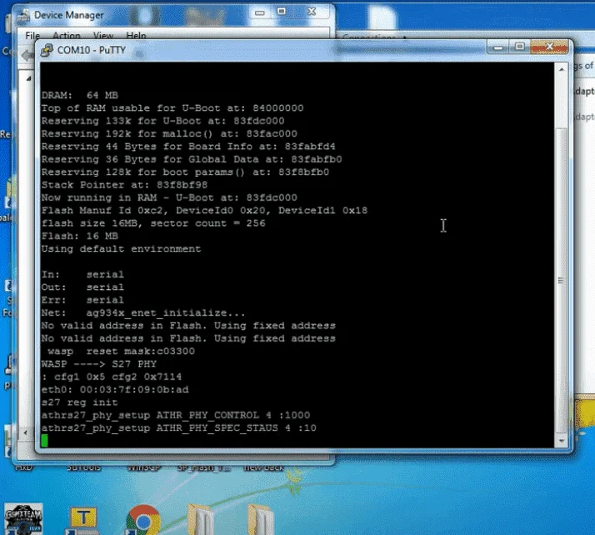Click the 'COM10 - PuTTY' title text
Screen dimensions: 595x535
point(92,50)
